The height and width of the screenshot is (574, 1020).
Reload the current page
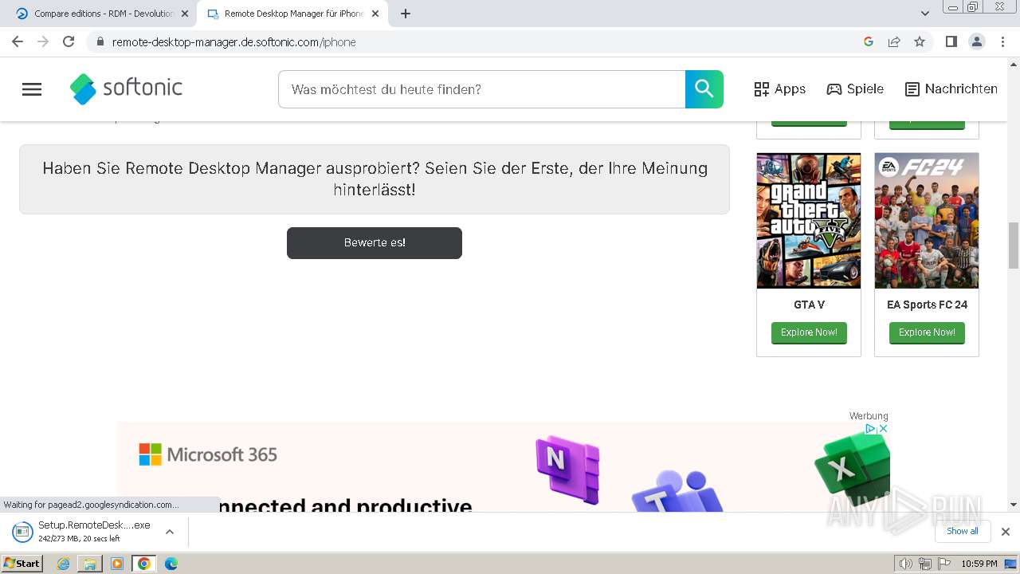click(69, 41)
